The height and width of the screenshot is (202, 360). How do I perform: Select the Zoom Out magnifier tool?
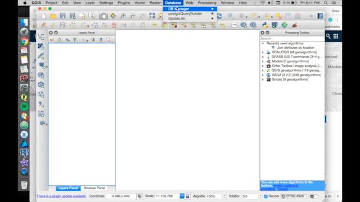(133, 16)
